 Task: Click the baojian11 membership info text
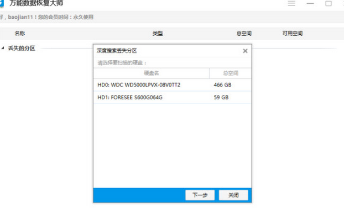(46, 17)
